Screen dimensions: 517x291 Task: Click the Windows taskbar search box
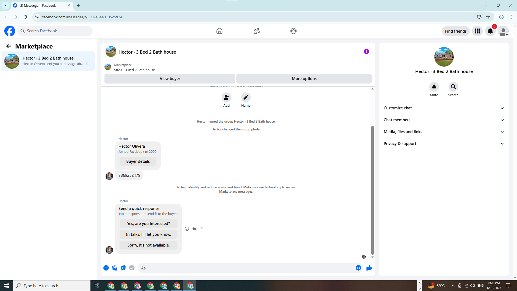pos(52,286)
